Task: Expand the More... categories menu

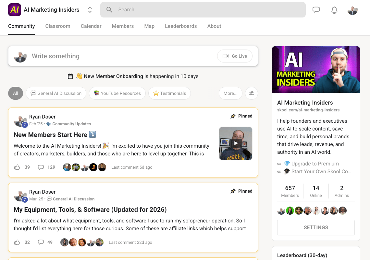Action: (230, 93)
